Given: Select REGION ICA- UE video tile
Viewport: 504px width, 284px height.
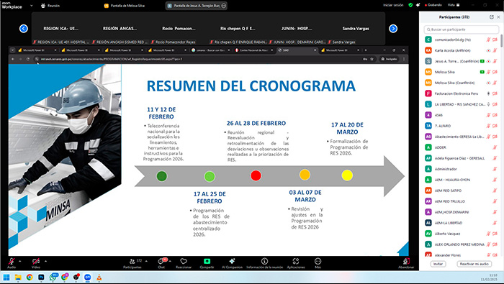Looking at the screenshot, I should pos(60,29).
